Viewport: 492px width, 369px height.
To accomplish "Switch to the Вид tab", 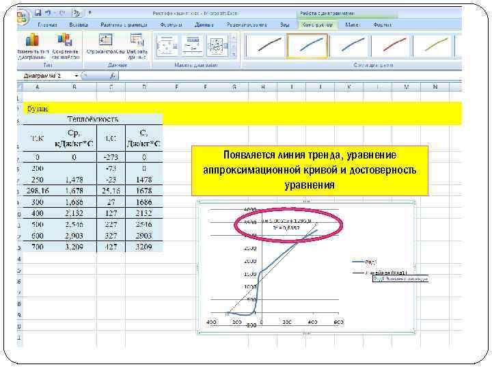I will click(x=284, y=25).
